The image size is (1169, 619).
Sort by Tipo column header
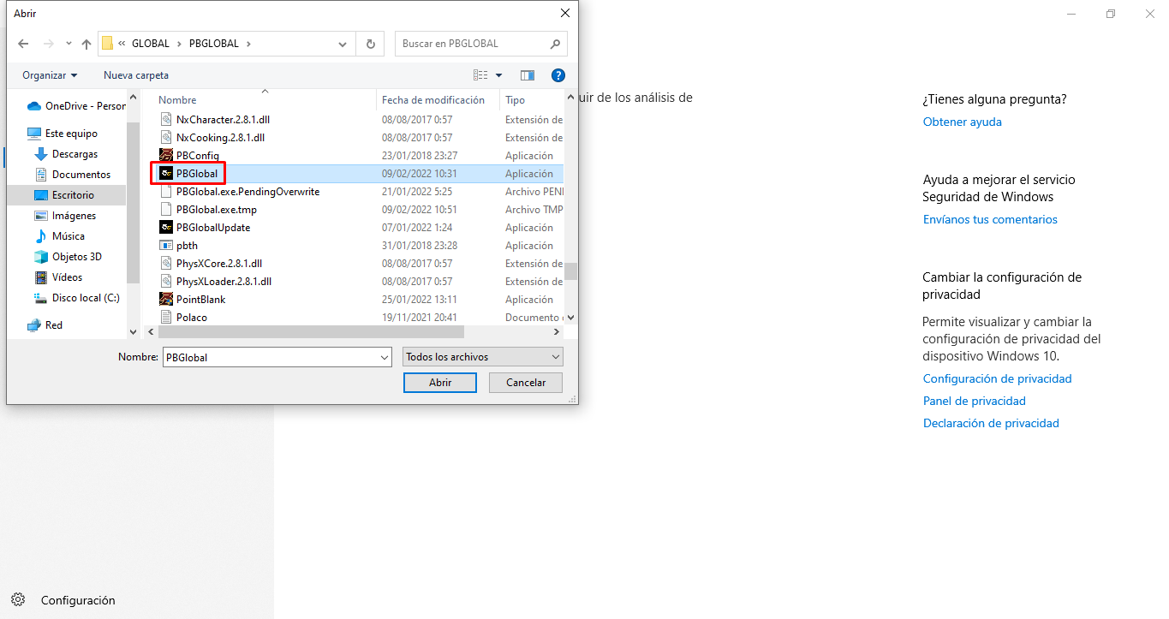515,100
